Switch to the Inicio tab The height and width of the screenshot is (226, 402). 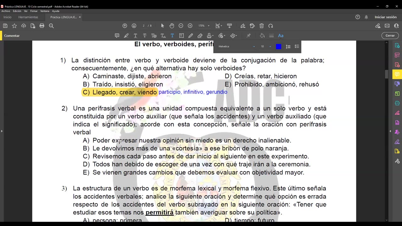click(7, 17)
